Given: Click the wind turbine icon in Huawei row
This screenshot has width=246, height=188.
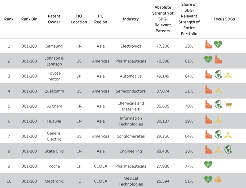Looking at the screenshot, I should 218,120.
